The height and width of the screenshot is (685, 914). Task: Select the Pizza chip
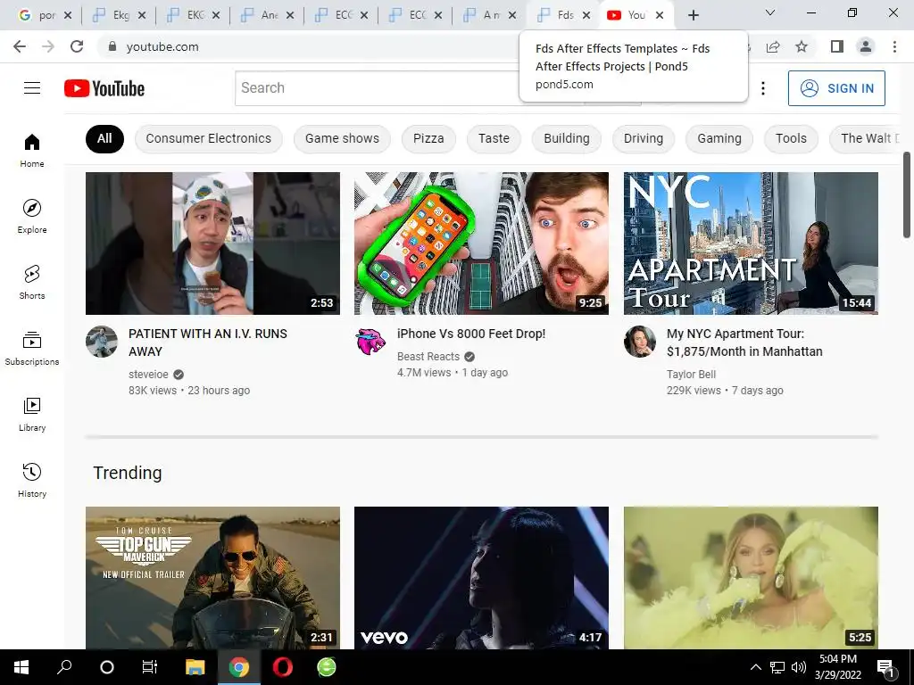tap(428, 138)
